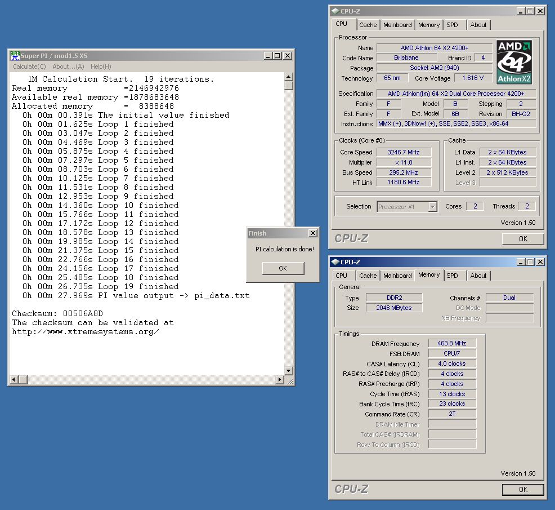Switch to Mainboard tab in top CPU-Z window
Image resolution: width=555 pixels, height=510 pixels.
tap(397, 25)
